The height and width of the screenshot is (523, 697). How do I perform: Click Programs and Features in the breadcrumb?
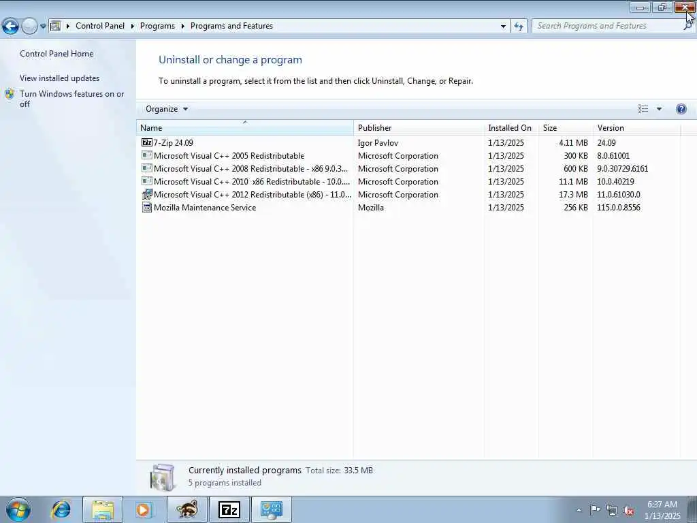coord(231,26)
